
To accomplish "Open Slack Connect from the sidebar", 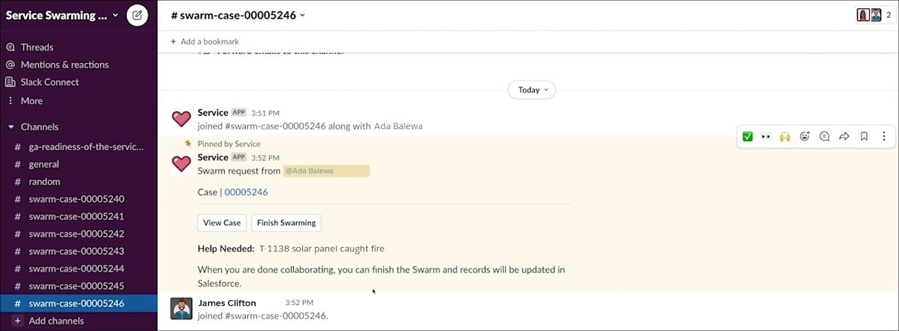I will coord(49,82).
